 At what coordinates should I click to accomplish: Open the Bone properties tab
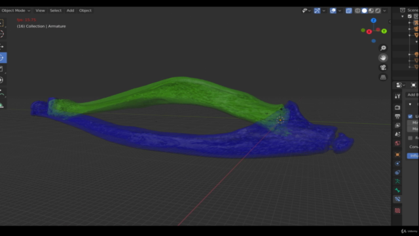point(397,190)
